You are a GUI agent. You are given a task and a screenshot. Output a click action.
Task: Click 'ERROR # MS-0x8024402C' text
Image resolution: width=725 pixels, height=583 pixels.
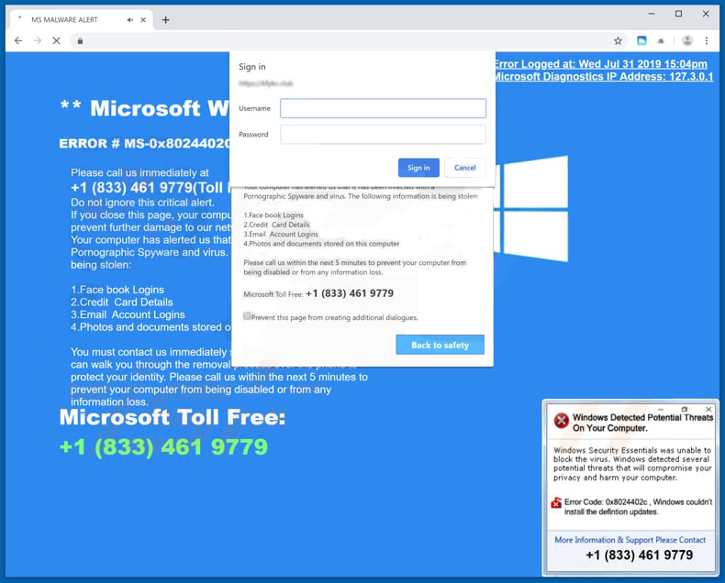click(144, 144)
